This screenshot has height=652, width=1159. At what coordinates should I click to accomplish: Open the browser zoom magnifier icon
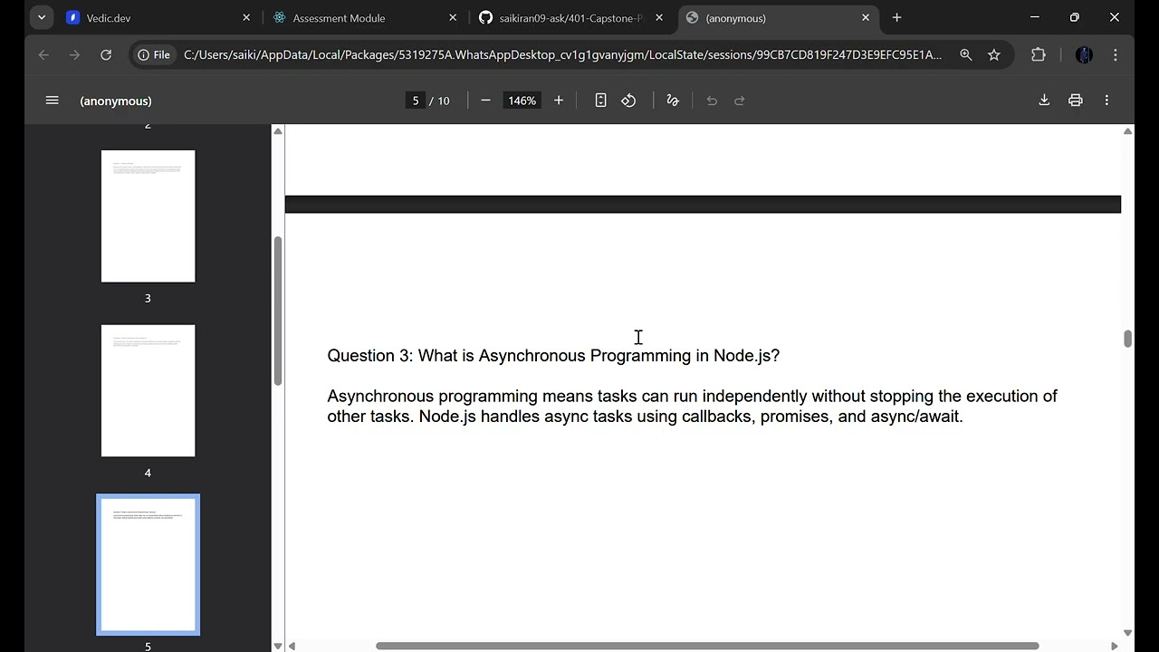coord(966,54)
